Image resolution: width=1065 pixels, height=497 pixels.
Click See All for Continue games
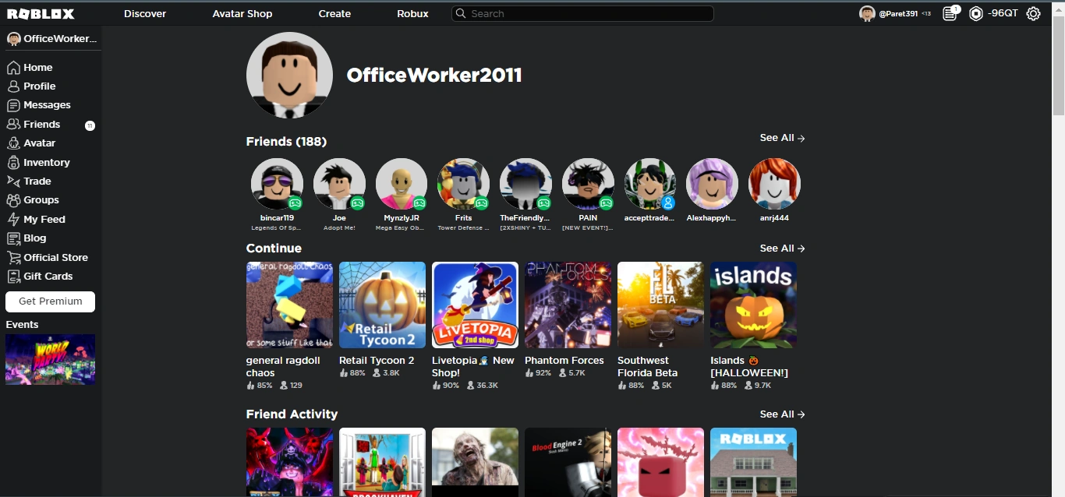click(x=781, y=248)
